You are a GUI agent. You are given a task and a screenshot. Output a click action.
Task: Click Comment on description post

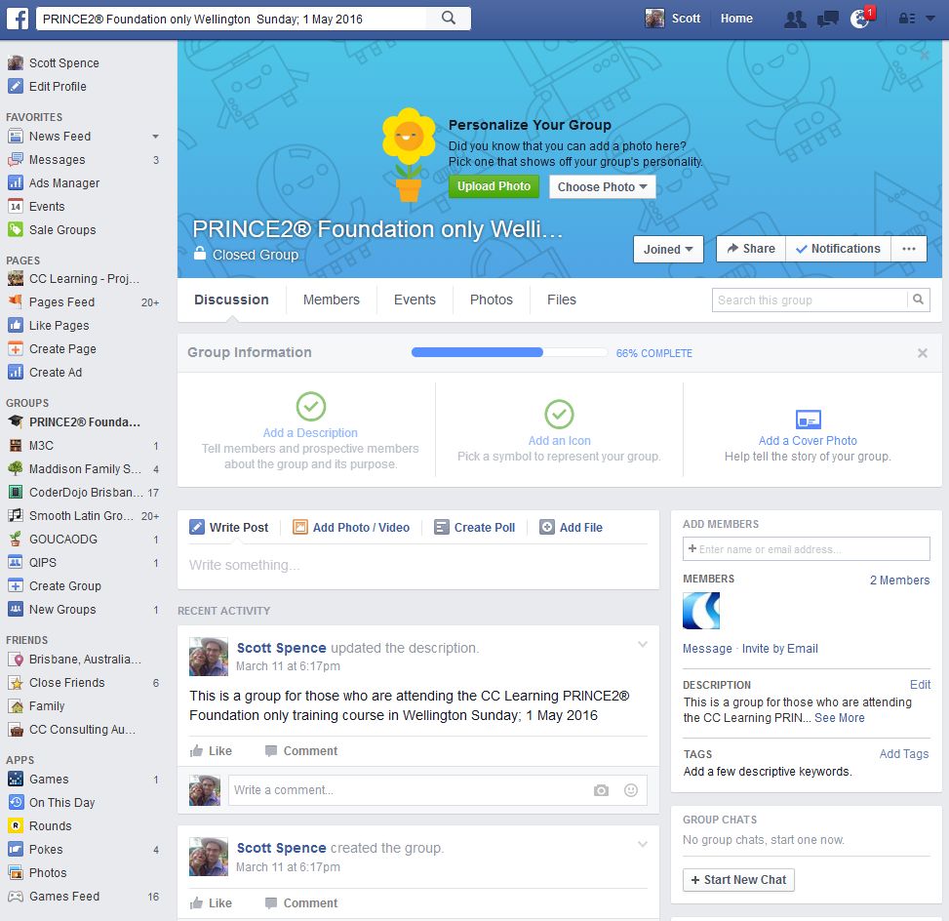301,751
